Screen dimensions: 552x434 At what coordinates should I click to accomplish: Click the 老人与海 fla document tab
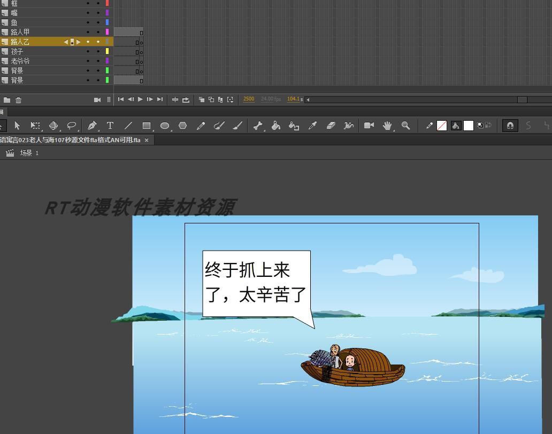point(70,139)
